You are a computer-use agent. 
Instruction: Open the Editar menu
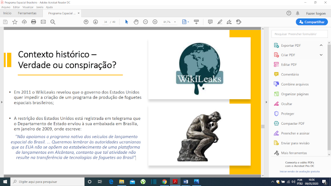tap(16, 7)
